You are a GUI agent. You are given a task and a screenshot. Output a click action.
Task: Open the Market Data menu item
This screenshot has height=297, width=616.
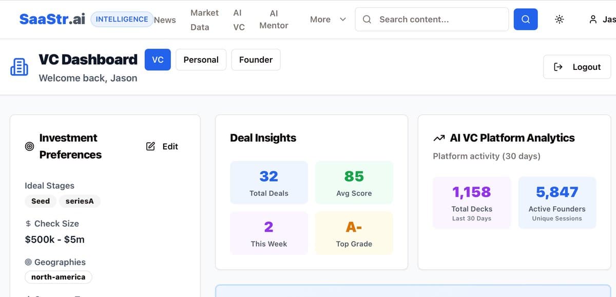pos(204,20)
